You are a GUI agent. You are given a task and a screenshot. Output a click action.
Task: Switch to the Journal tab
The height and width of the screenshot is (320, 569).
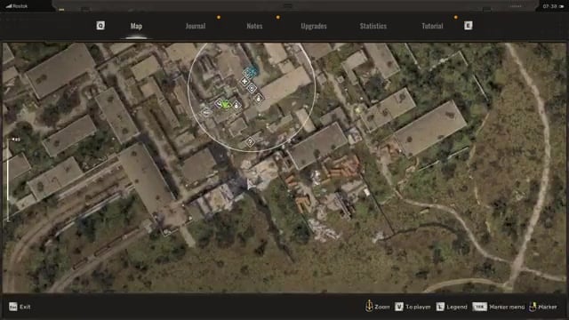(196, 26)
